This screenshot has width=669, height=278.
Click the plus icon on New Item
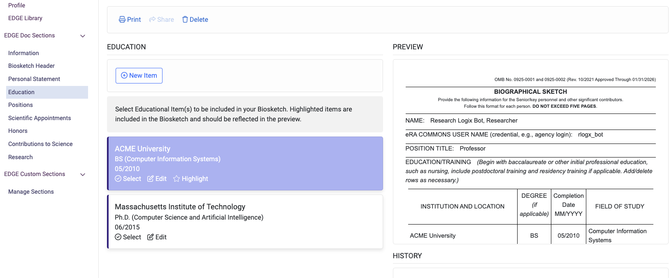pyautogui.click(x=124, y=76)
